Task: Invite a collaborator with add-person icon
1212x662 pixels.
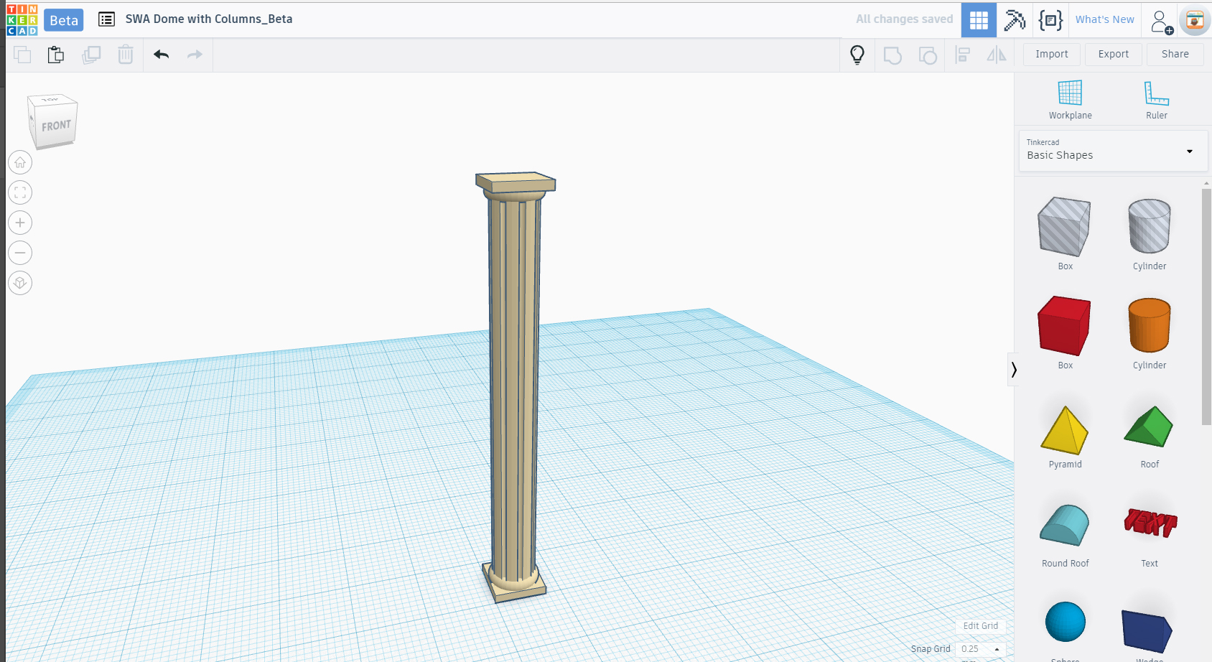Action: pyautogui.click(x=1162, y=22)
